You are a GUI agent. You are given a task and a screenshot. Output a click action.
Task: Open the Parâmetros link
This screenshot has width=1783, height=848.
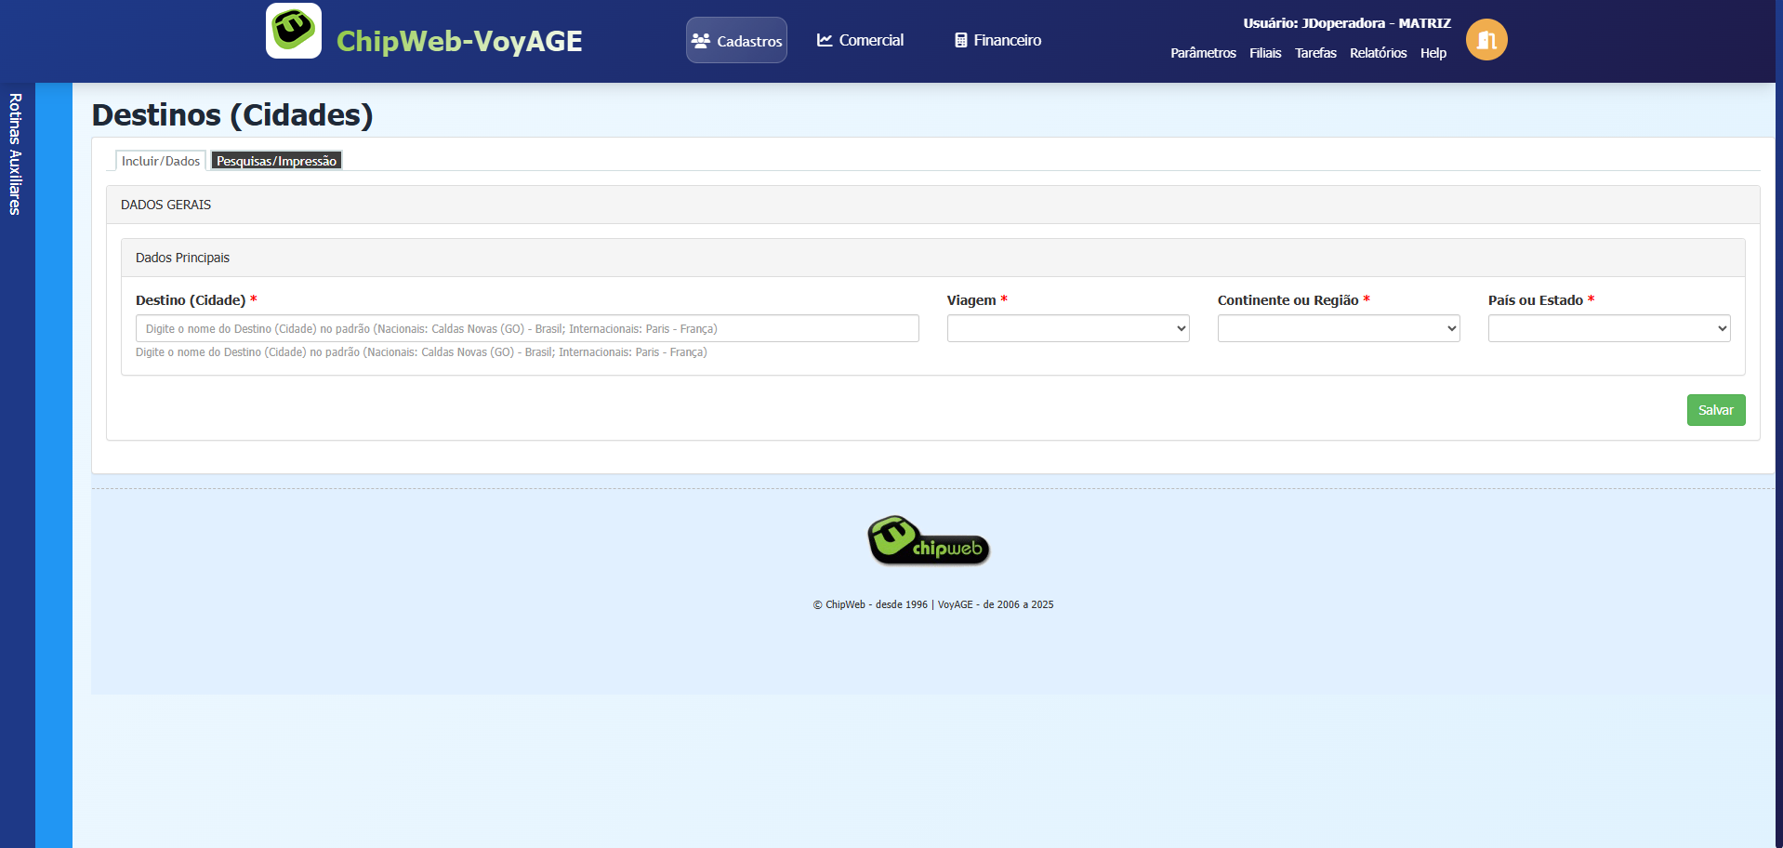point(1202,53)
